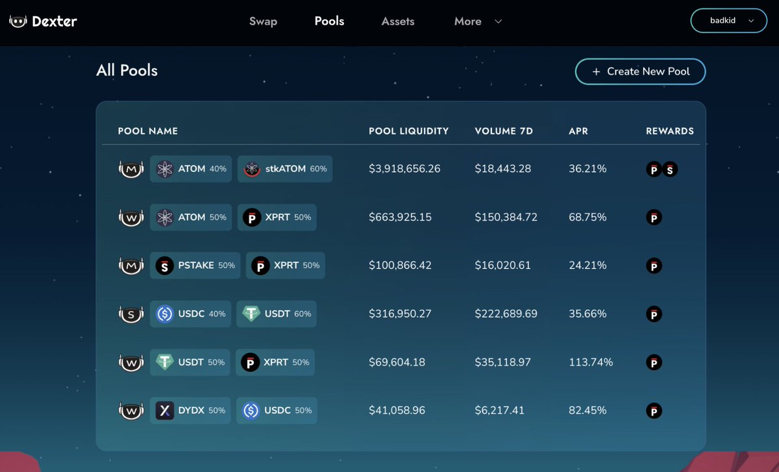Image resolution: width=779 pixels, height=472 pixels.
Task: Click the P reward icon in the ATOM/stkATOM row
Action: tap(654, 169)
